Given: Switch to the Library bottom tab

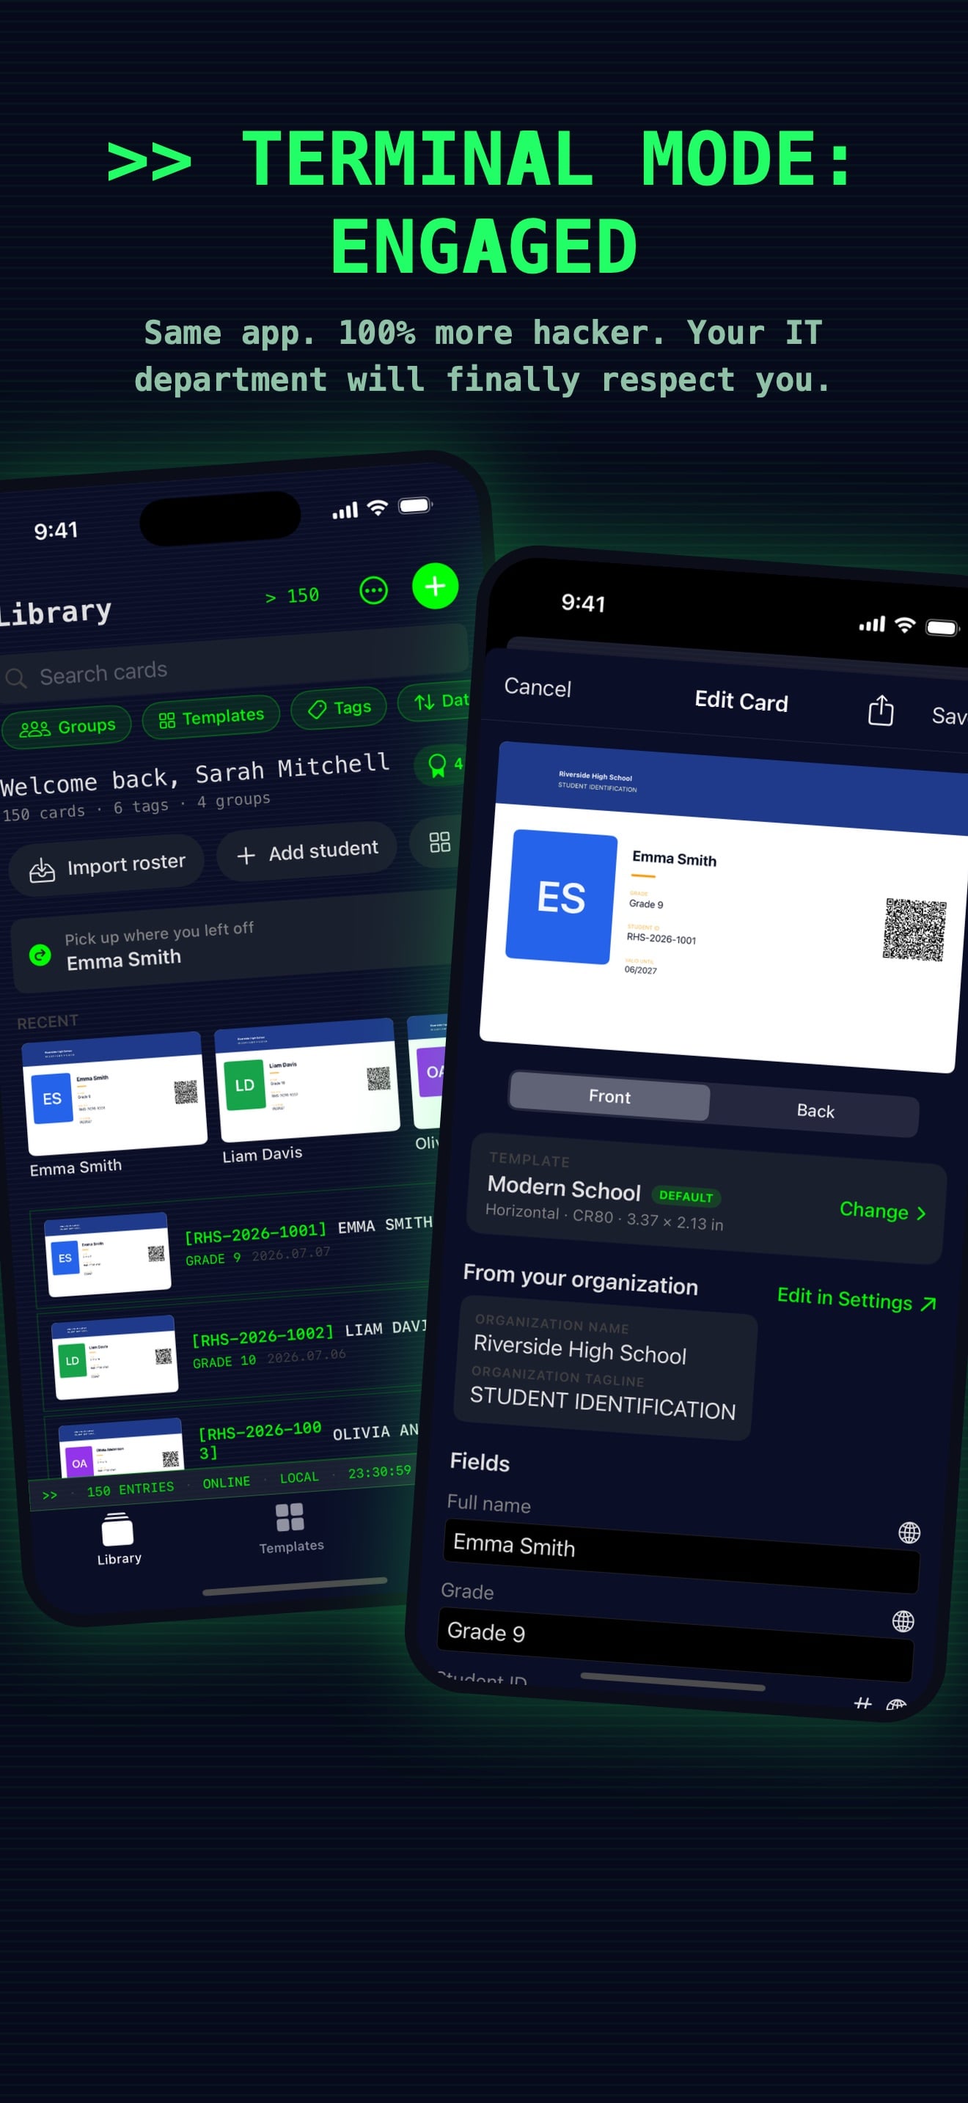Looking at the screenshot, I should click(118, 1539).
